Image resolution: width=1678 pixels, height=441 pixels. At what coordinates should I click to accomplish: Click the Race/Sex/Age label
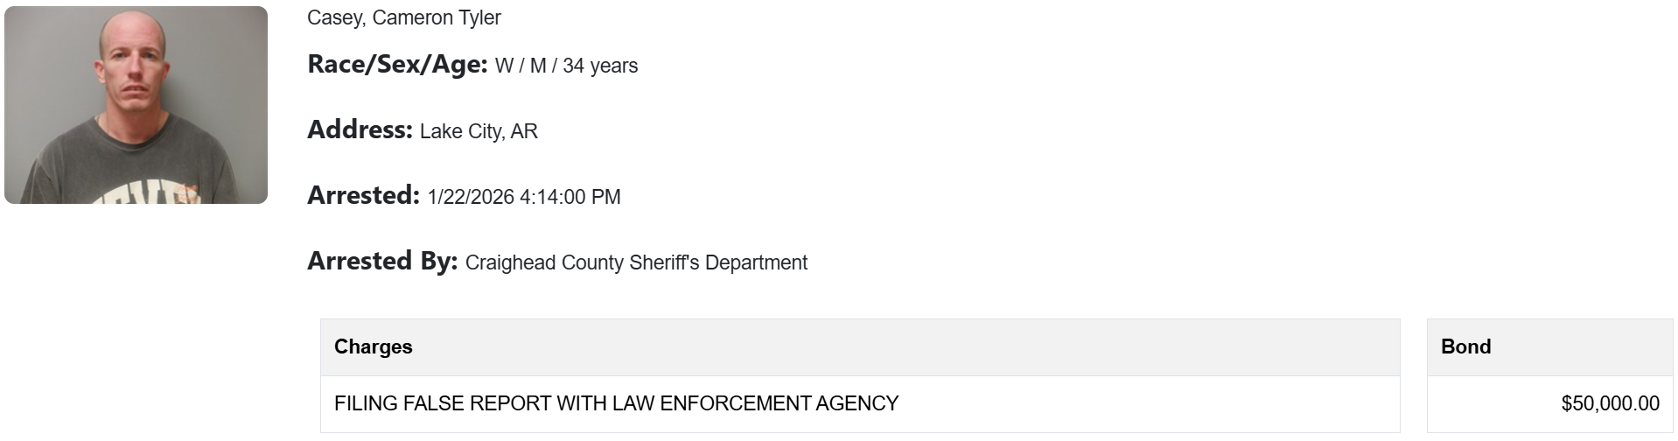[396, 64]
